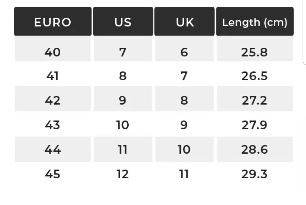Click the EURO column header
This screenshot has width=306, height=205.
[x=53, y=22]
